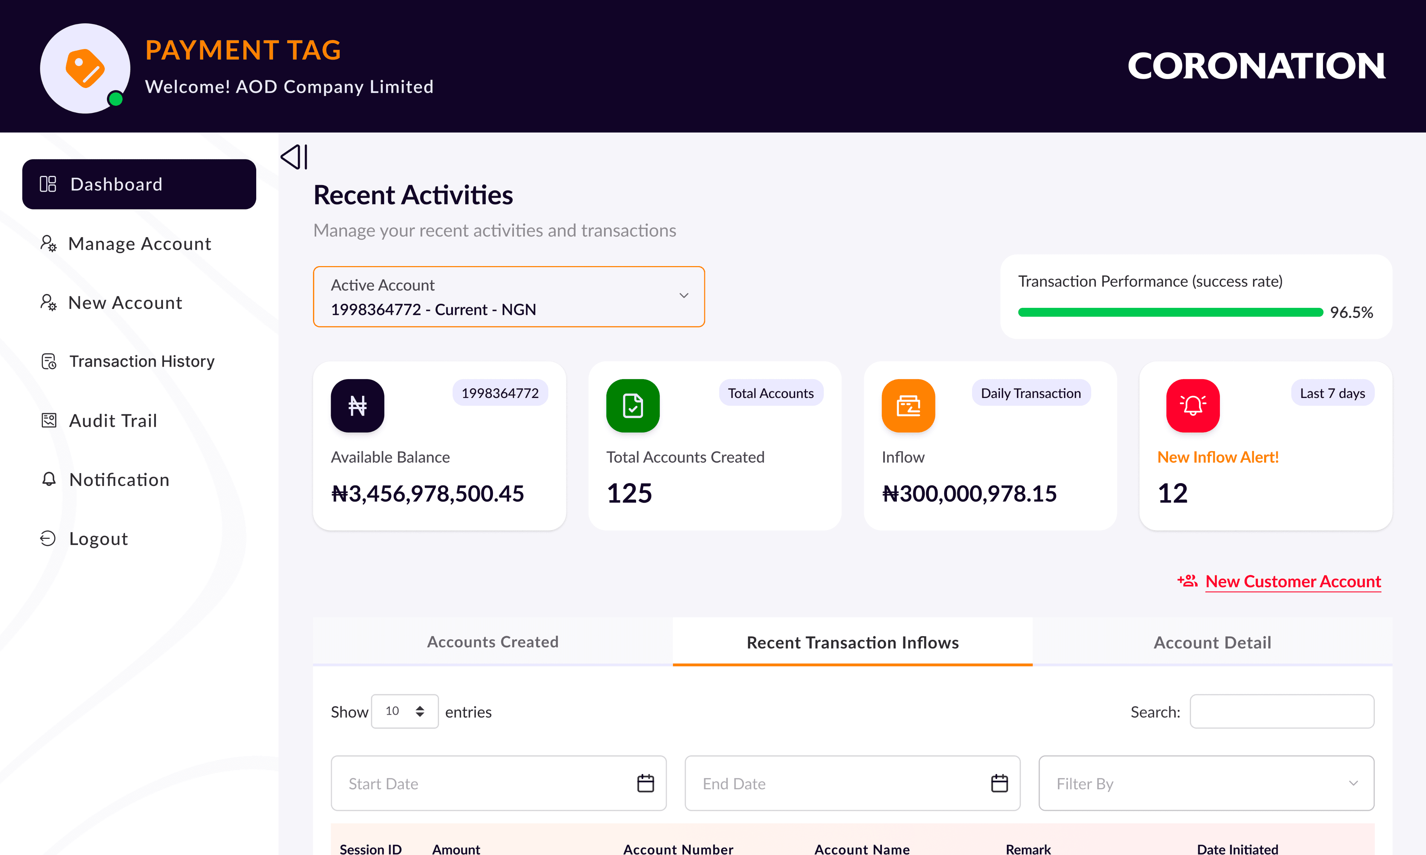1426x855 pixels.
Task: Open the End Date calendar icon
Action: click(999, 784)
